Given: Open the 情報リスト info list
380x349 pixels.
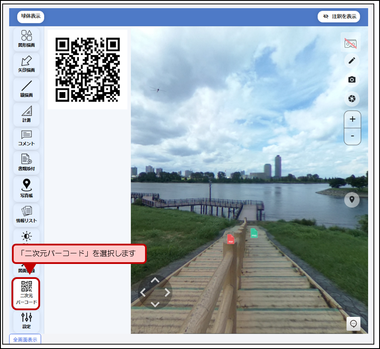Looking at the screenshot, I should pyautogui.click(x=26, y=215).
